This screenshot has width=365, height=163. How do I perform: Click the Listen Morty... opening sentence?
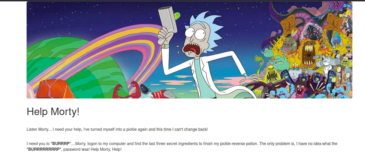[117, 129]
